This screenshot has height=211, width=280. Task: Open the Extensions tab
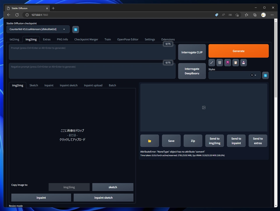[168, 39]
